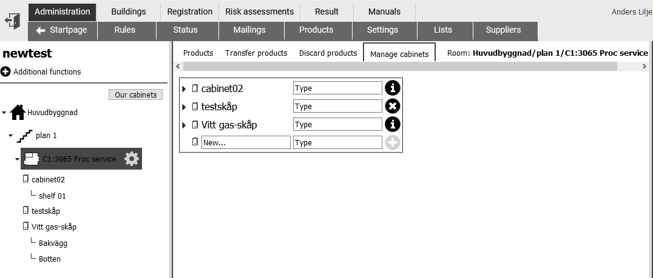The height and width of the screenshot is (278, 653).
Task: Collapse the Huvudbyggnad tree node
Action: (4, 113)
